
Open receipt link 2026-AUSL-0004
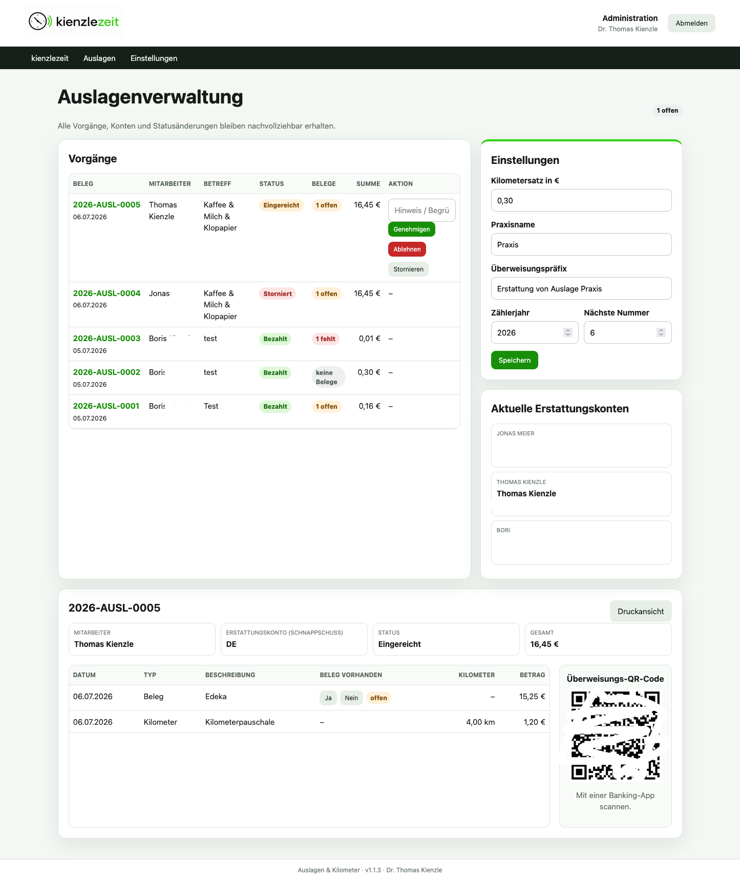click(x=107, y=293)
